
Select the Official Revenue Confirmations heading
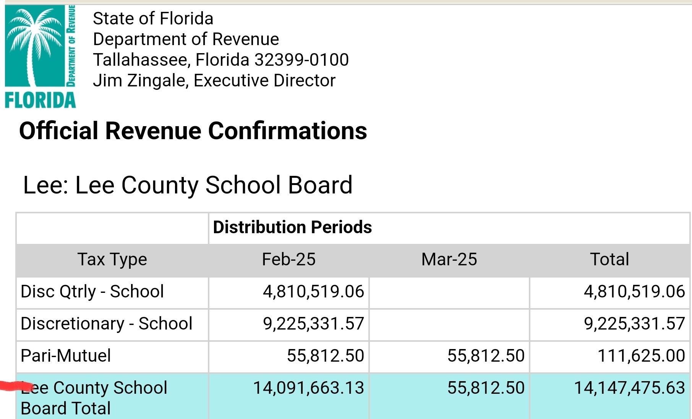coord(193,131)
